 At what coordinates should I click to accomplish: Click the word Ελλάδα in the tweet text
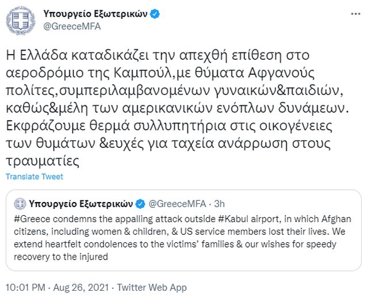(39, 55)
